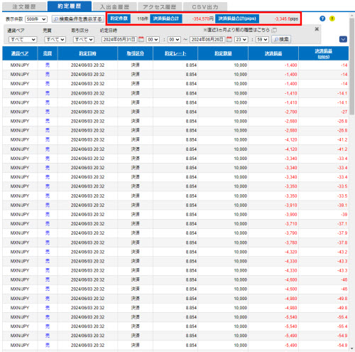
Task: Close the search conditions panel with X
Action: [317, 29]
